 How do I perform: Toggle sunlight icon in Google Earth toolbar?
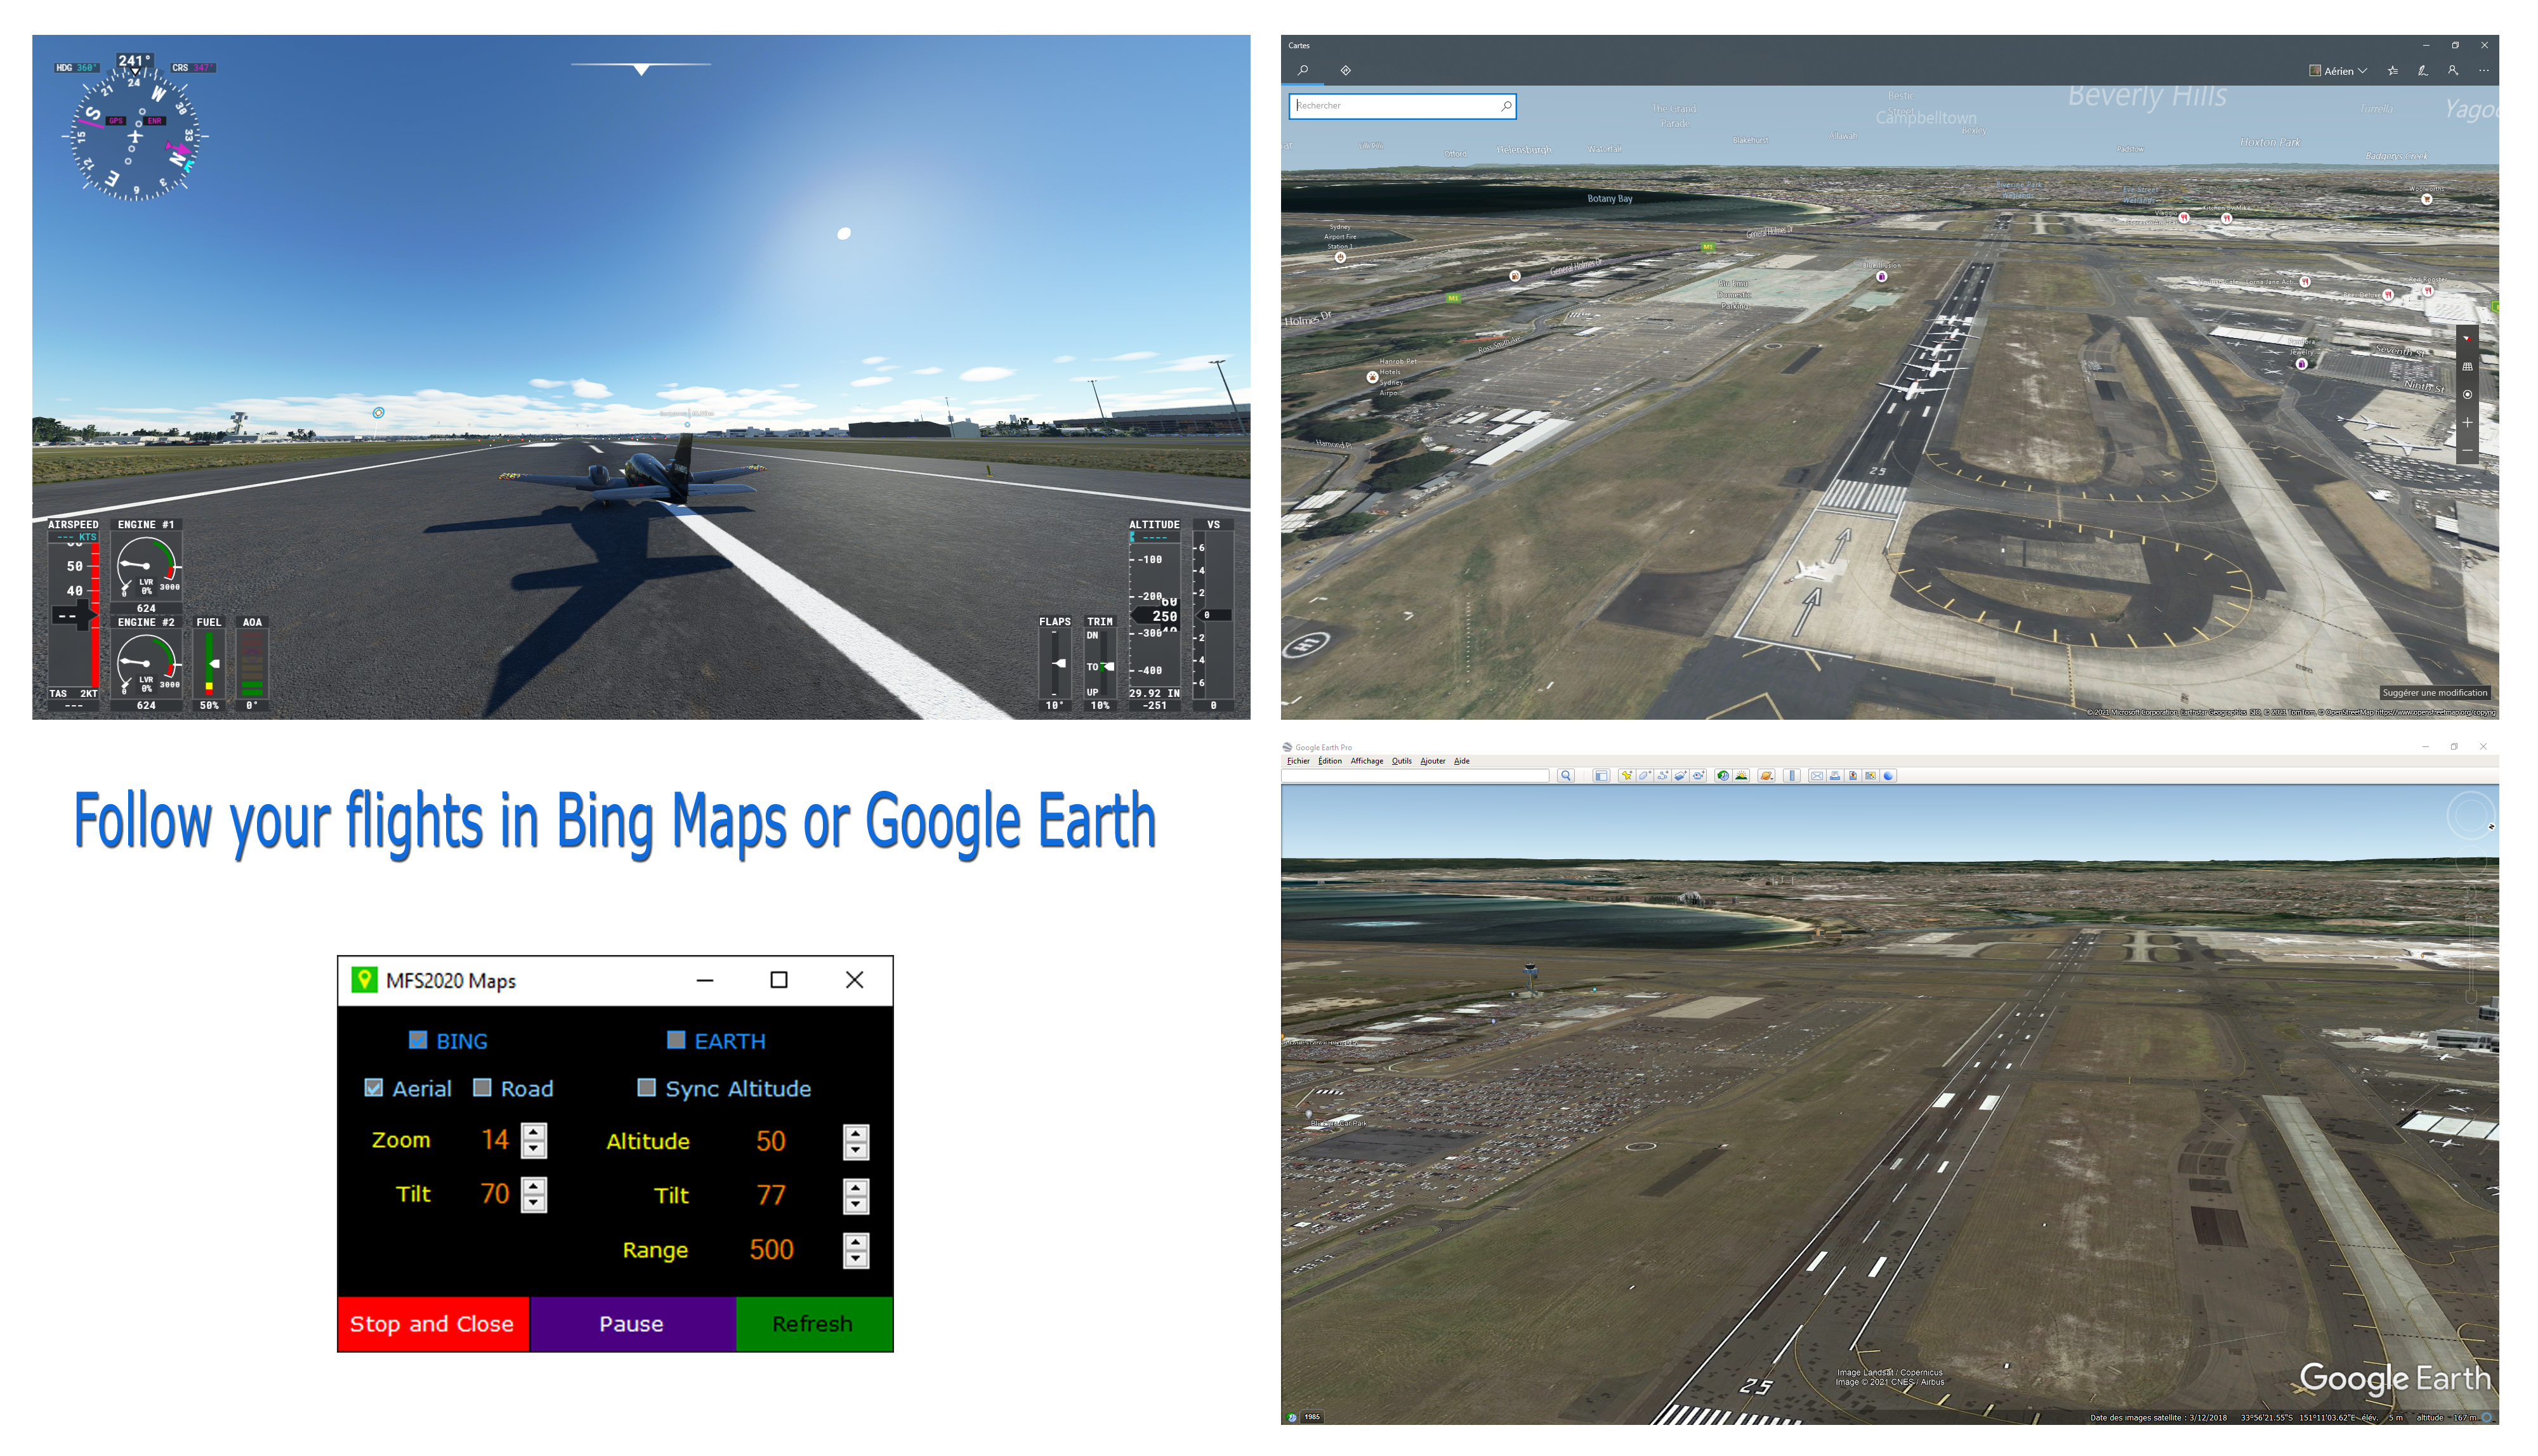click(1742, 776)
